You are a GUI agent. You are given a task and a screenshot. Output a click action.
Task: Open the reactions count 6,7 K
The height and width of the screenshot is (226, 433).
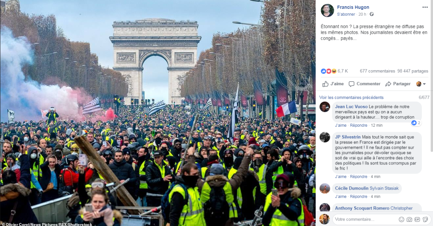coord(335,71)
